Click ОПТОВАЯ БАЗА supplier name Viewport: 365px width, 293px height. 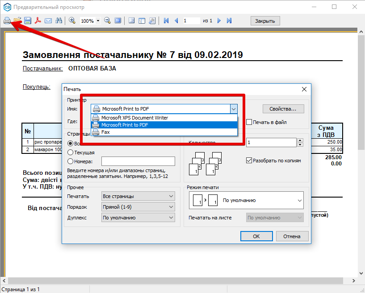[x=92, y=69]
